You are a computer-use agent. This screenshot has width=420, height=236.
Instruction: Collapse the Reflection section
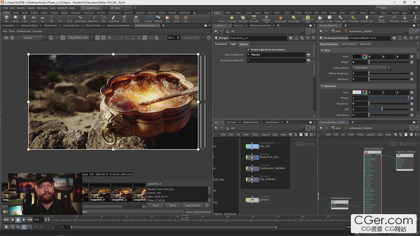point(322,86)
